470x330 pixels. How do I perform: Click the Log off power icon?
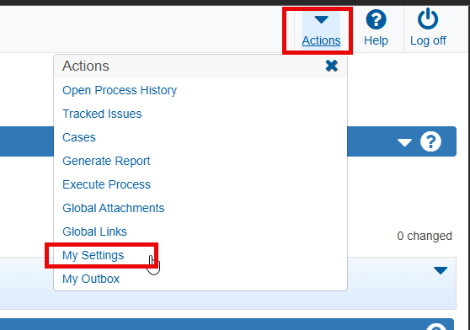tap(428, 19)
